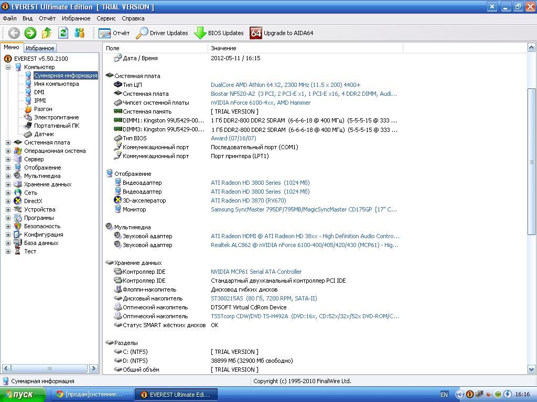Open Biostar NF520-A2 motherboard link
Image resolution: width=537 pixels, height=402 pixels.
pyautogui.click(x=304, y=94)
